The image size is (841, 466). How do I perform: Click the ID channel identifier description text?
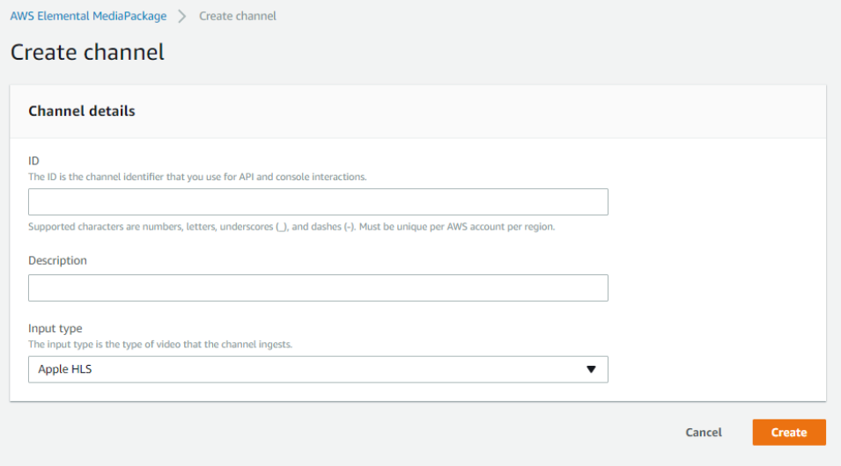tap(197, 177)
